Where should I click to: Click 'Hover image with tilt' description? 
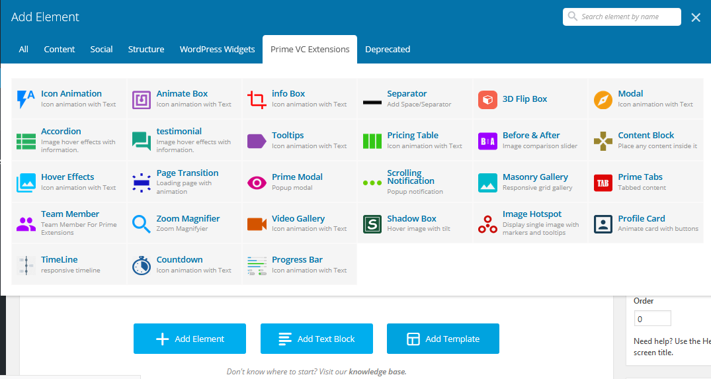point(419,229)
